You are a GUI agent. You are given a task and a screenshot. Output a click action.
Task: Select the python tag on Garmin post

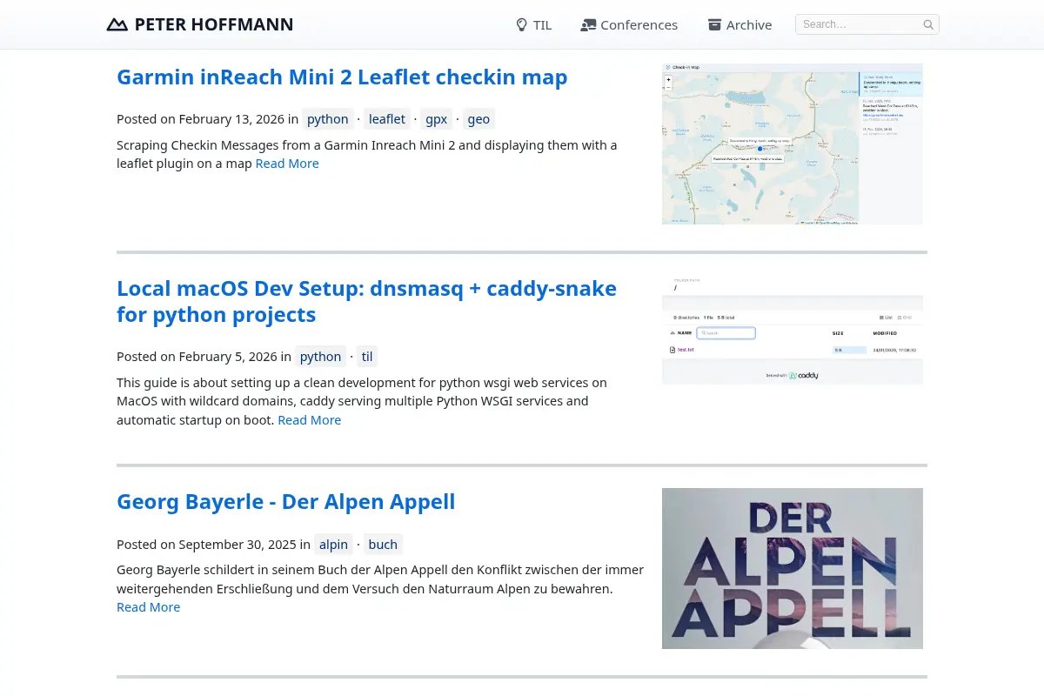coord(328,119)
